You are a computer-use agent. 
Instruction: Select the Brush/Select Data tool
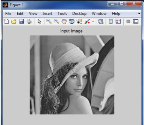tap(87, 21)
